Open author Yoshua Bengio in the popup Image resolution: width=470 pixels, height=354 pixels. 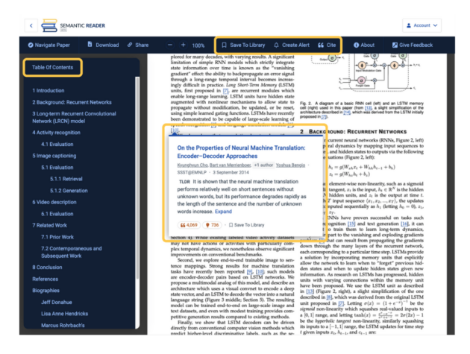click(x=290, y=165)
